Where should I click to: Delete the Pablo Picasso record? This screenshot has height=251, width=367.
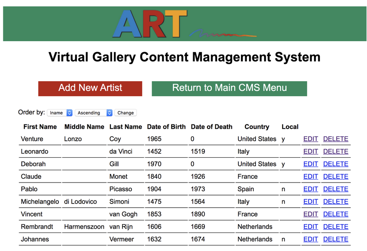(x=336, y=189)
